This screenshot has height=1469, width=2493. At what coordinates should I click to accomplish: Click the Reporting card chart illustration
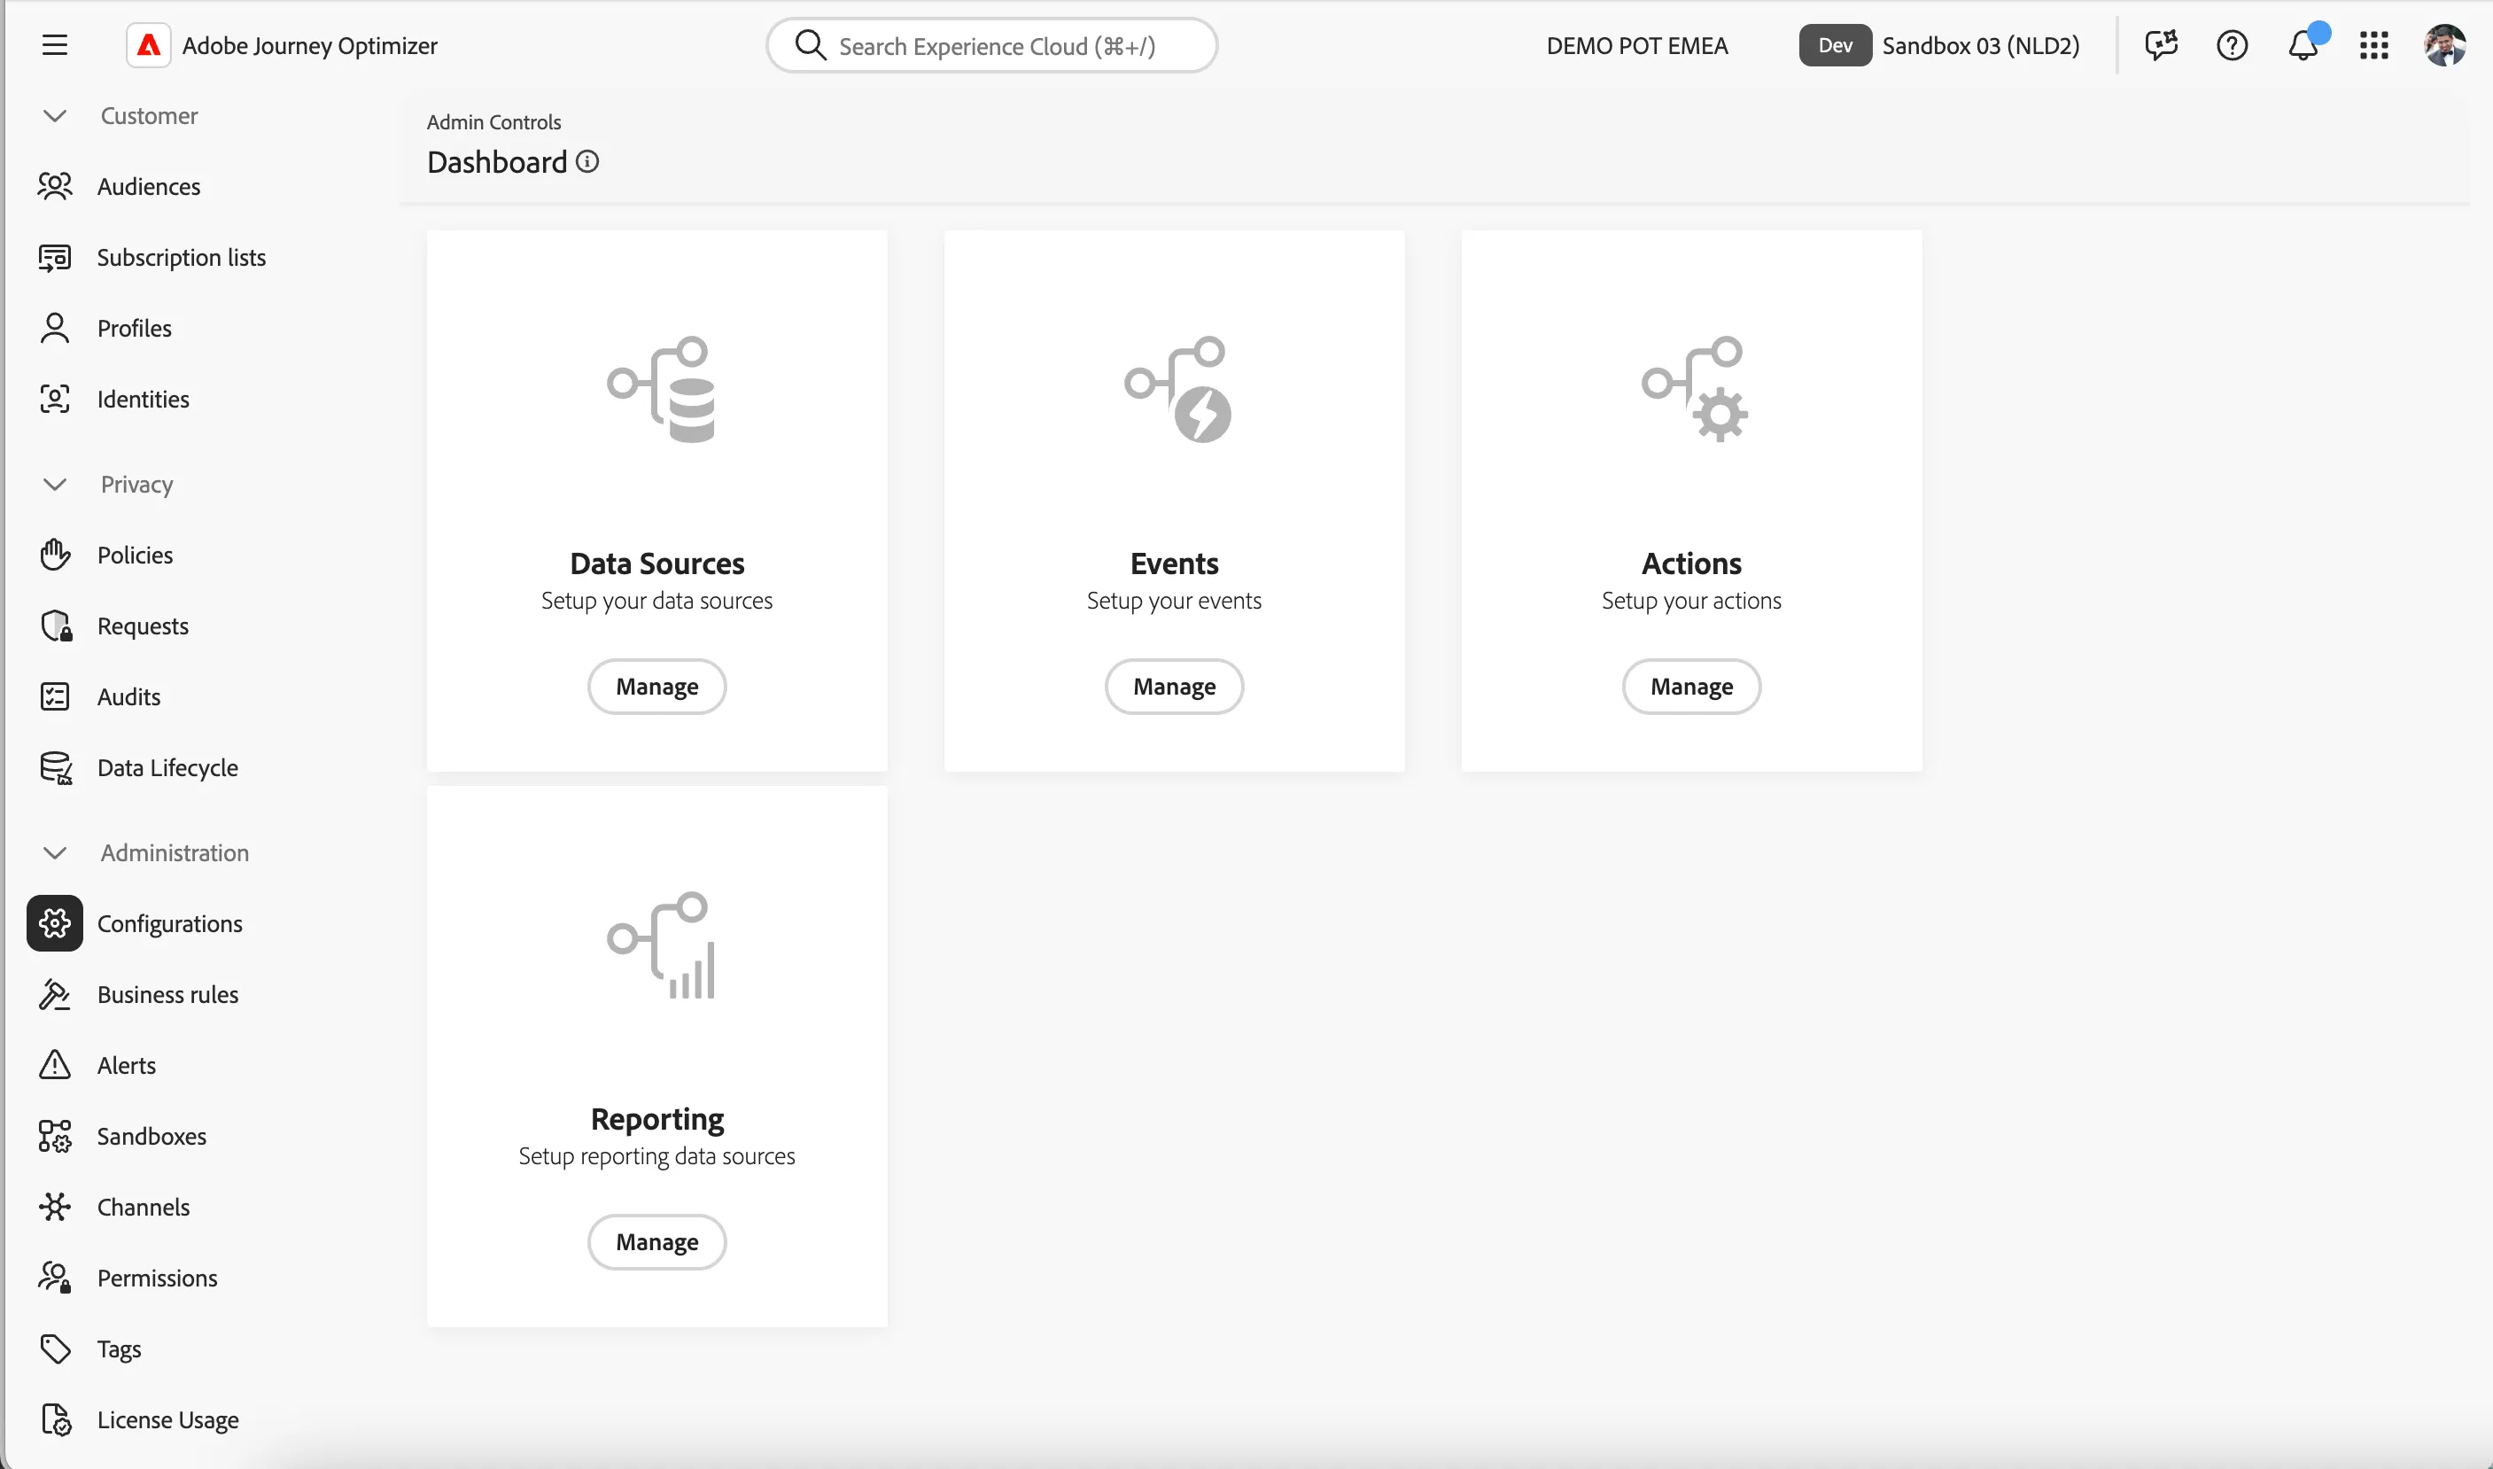point(661,945)
